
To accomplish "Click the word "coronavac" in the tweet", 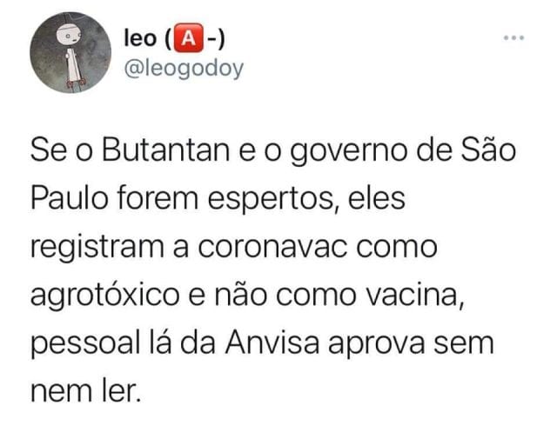I will pyautogui.click(x=272, y=247).
